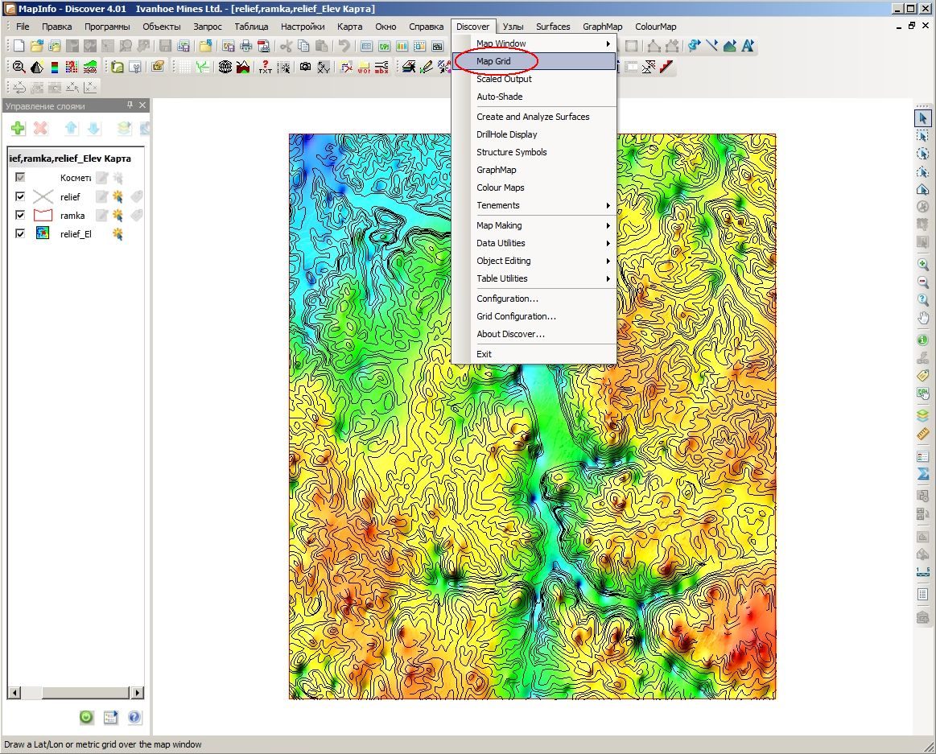
Task: Click the rainbow colour gradient toolbar icon
Action: (54, 67)
